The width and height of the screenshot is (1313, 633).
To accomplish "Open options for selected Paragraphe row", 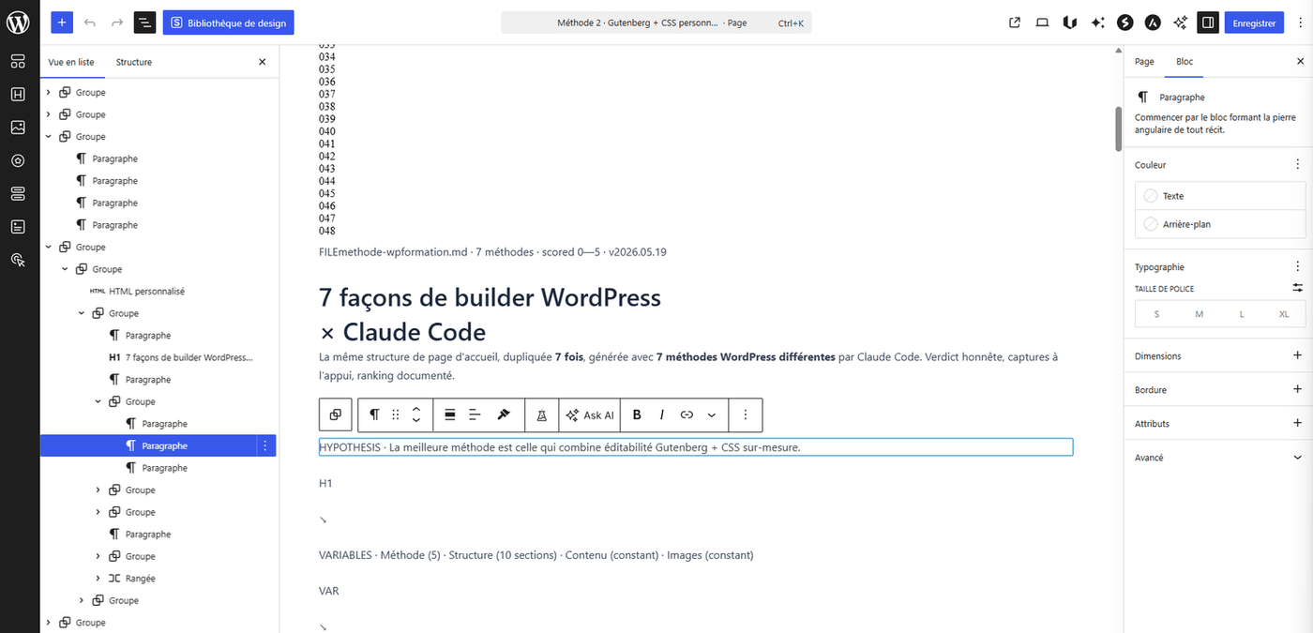I will [265, 446].
